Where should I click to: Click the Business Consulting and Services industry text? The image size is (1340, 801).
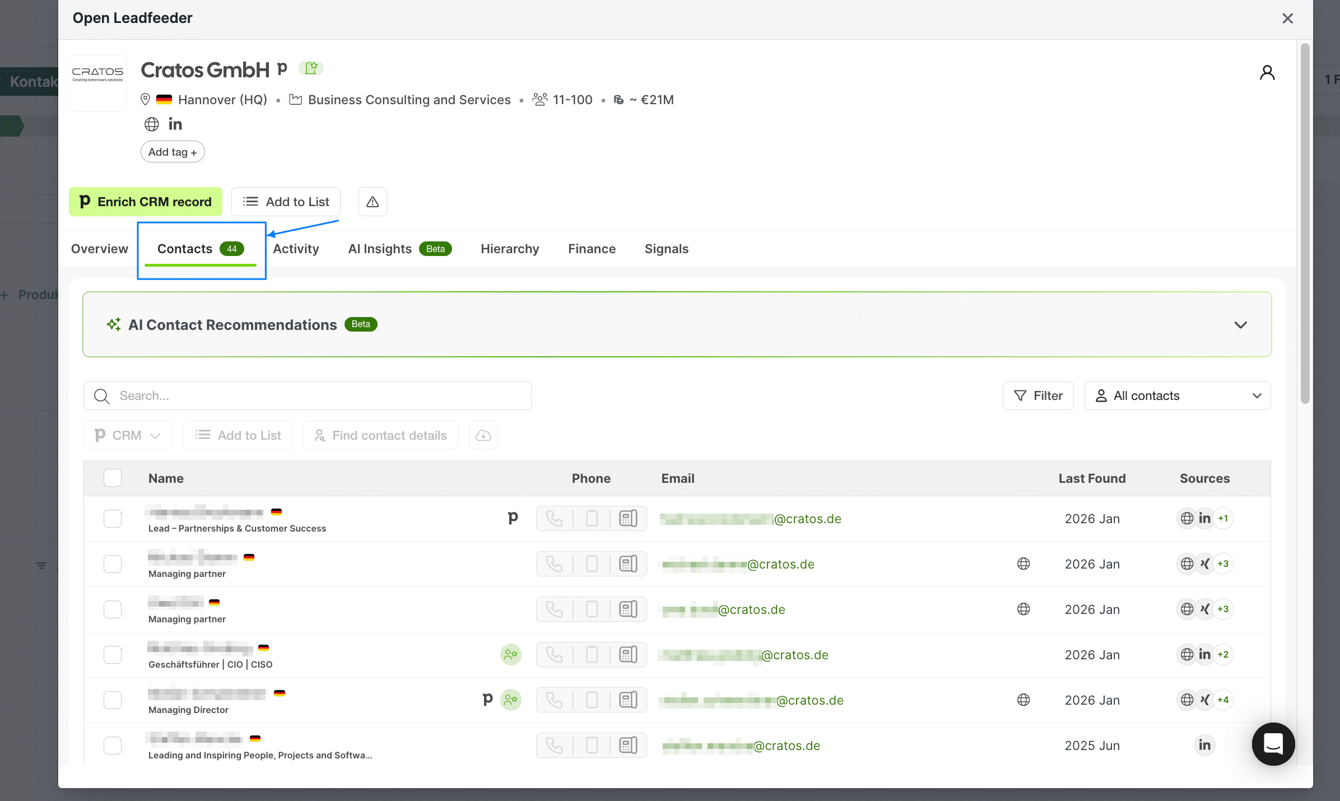point(410,100)
